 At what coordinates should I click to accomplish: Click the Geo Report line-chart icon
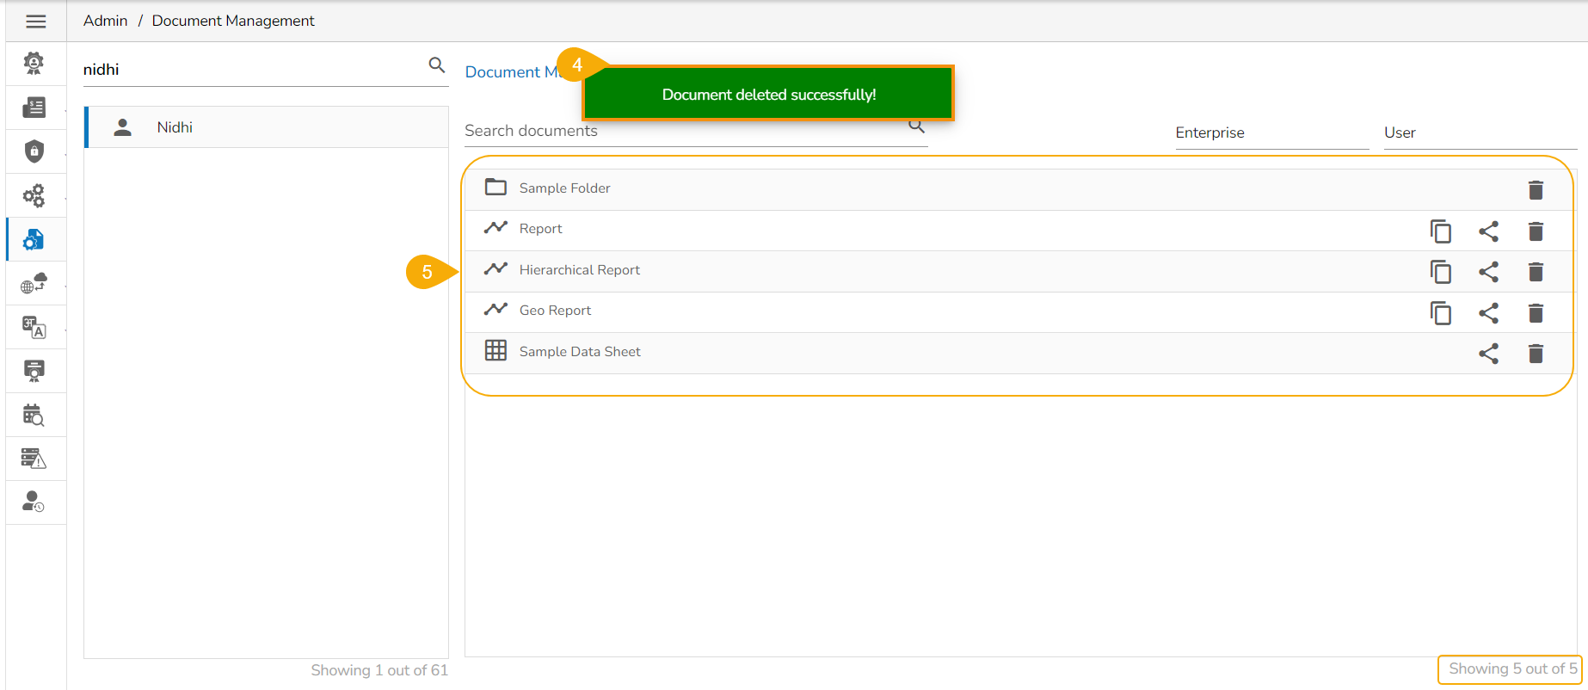(x=495, y=309)
